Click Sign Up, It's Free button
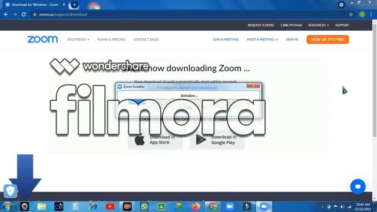The height and width of the screenshot is (212, 377). (x=328, y=39)
